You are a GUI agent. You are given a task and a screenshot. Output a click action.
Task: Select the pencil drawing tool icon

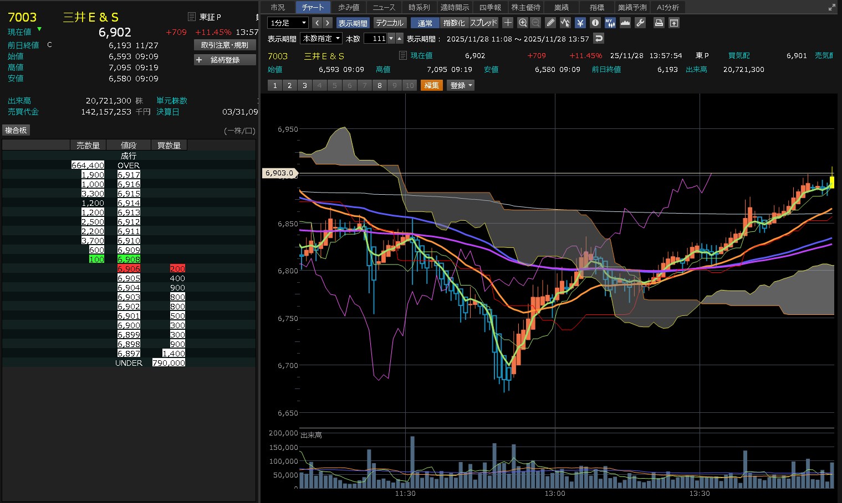(550, 23)
